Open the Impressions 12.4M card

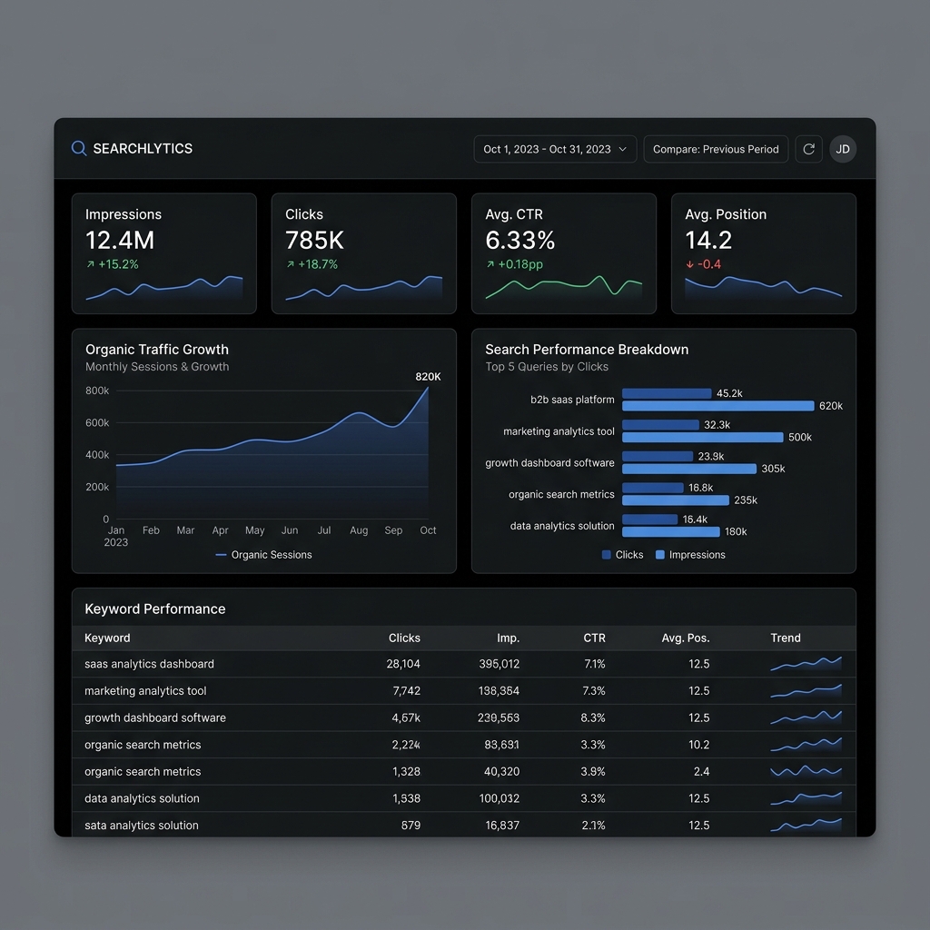(164, 253)
